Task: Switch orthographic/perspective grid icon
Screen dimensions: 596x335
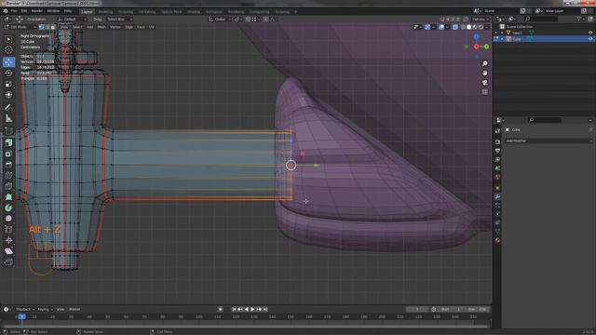Action: (x=485, y=92)
